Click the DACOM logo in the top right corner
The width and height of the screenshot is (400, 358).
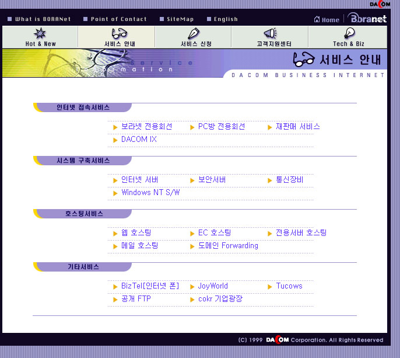[x=380, y=4]
